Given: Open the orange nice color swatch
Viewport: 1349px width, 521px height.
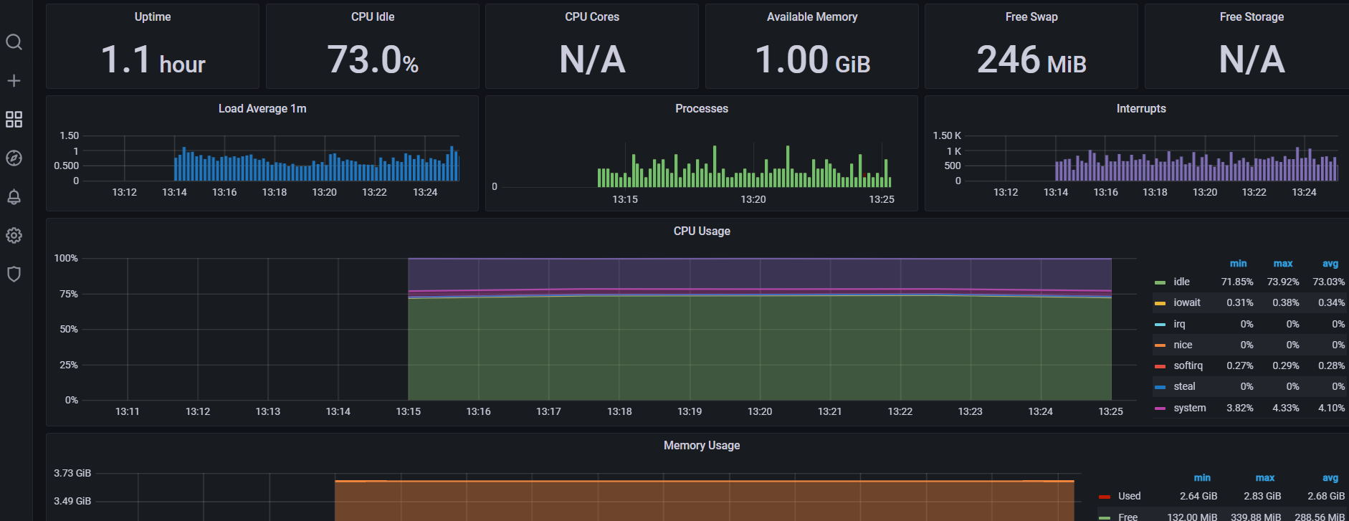Looking at the screenshot, I should [1160, 345].
